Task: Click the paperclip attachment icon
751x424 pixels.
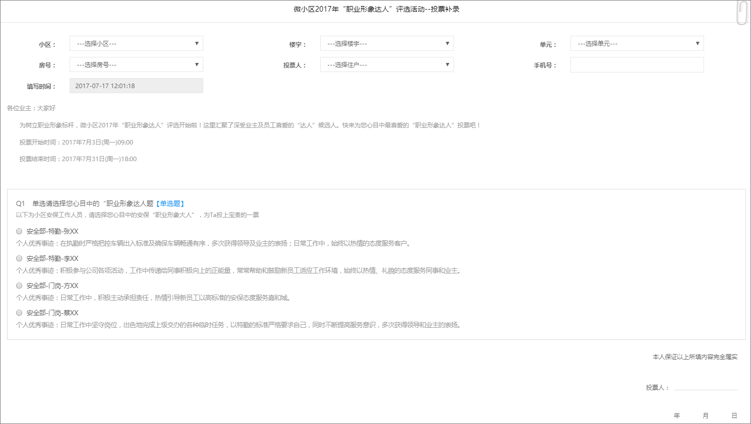Action: point(741,13)
